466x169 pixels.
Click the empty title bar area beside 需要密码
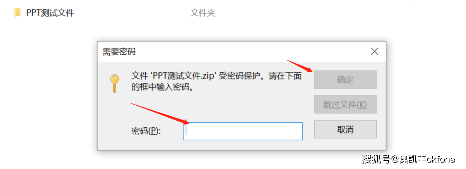tap(252, 52)
